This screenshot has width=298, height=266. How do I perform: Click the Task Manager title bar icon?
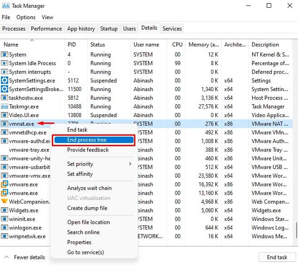(6, 6)
